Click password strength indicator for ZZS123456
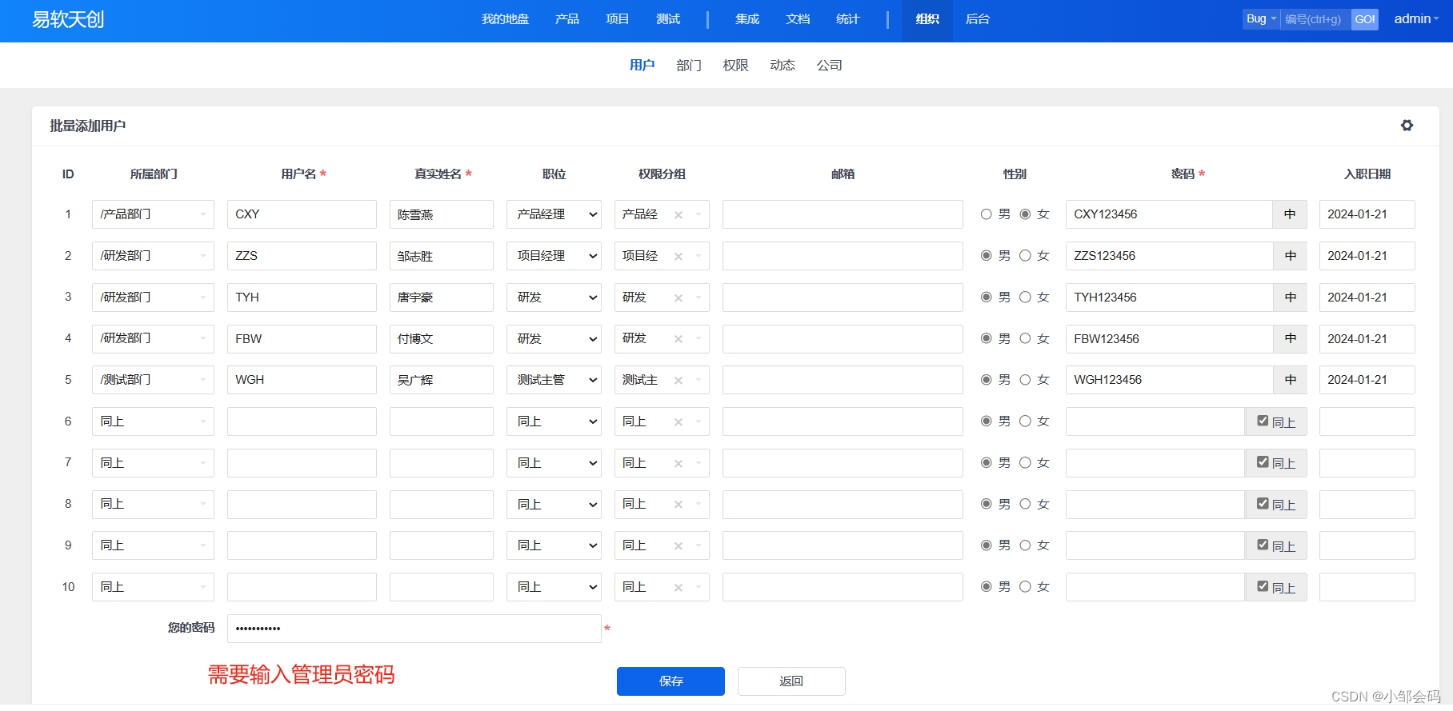 point(1290,256)
